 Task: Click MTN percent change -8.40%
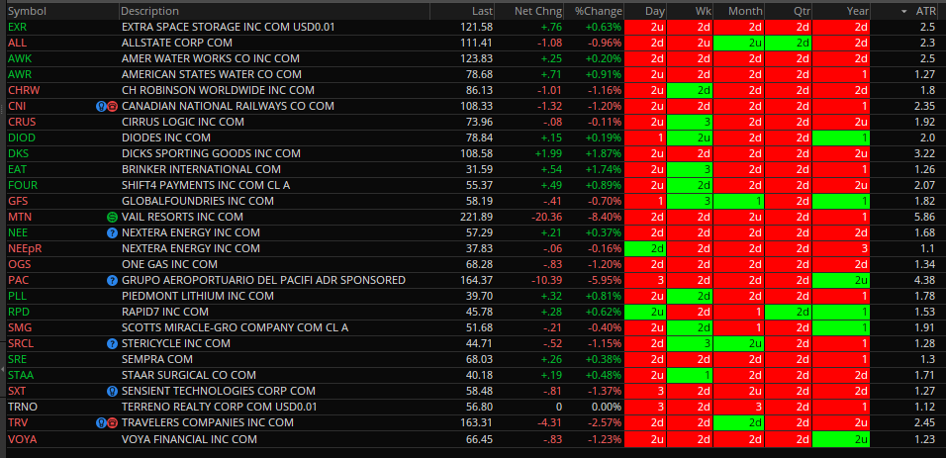click(x=603, y=217)
